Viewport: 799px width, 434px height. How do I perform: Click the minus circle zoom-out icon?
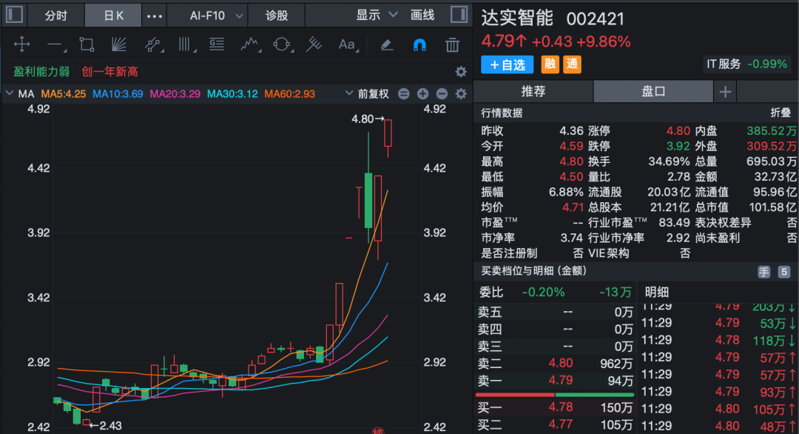[x=442, y=94]
